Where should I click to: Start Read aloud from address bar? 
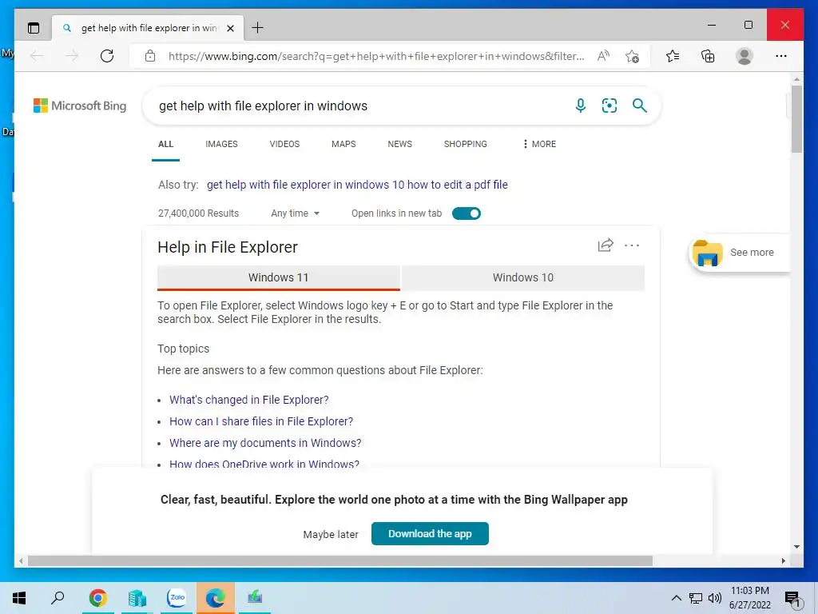[604, 56]
